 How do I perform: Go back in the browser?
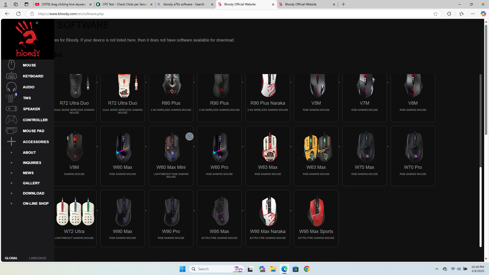[x=7, y=14]
